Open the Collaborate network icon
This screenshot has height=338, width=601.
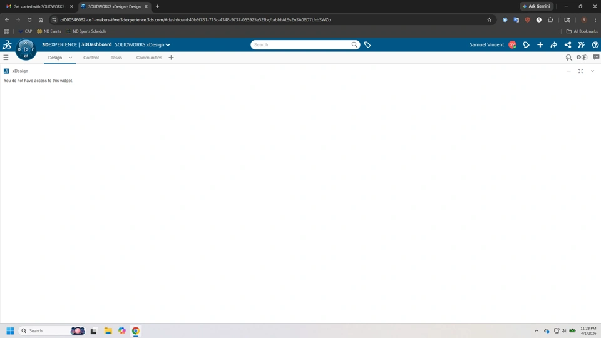tap(568, 45)
